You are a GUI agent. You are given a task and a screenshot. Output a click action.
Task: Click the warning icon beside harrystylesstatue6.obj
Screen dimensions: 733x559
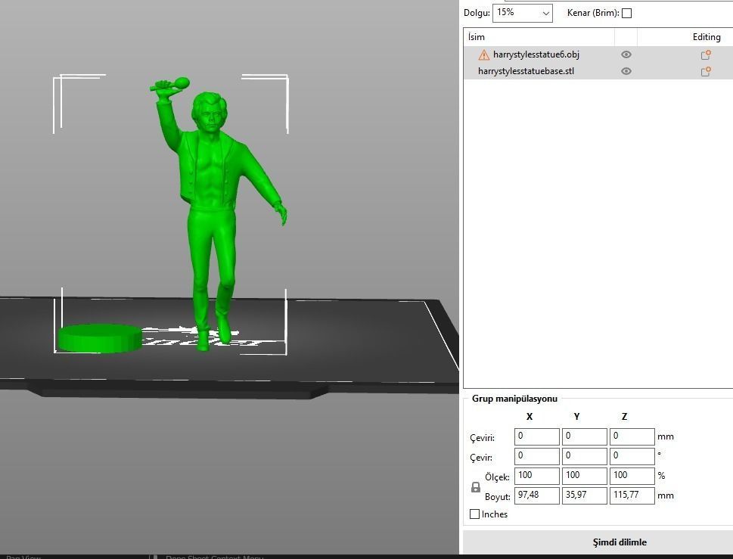tap(484, 55)
